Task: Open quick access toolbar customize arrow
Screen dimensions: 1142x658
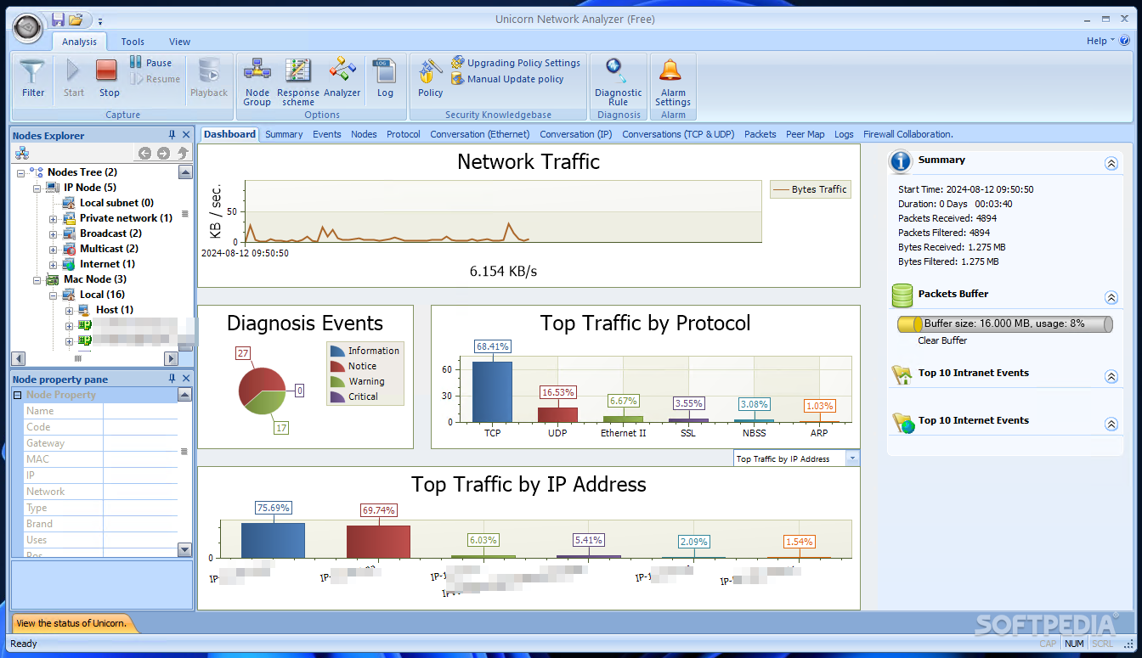Action: click(99, 21)
